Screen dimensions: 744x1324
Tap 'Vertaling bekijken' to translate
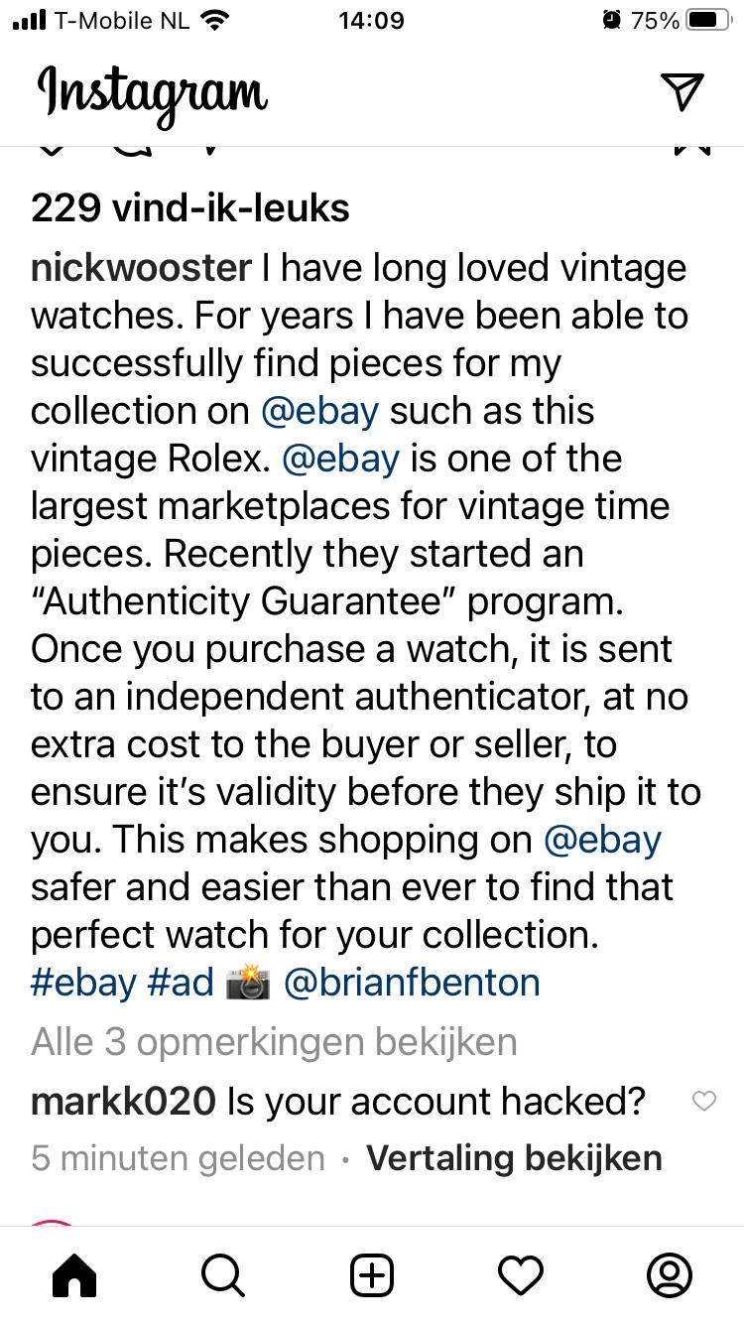tap(514, 1158)
